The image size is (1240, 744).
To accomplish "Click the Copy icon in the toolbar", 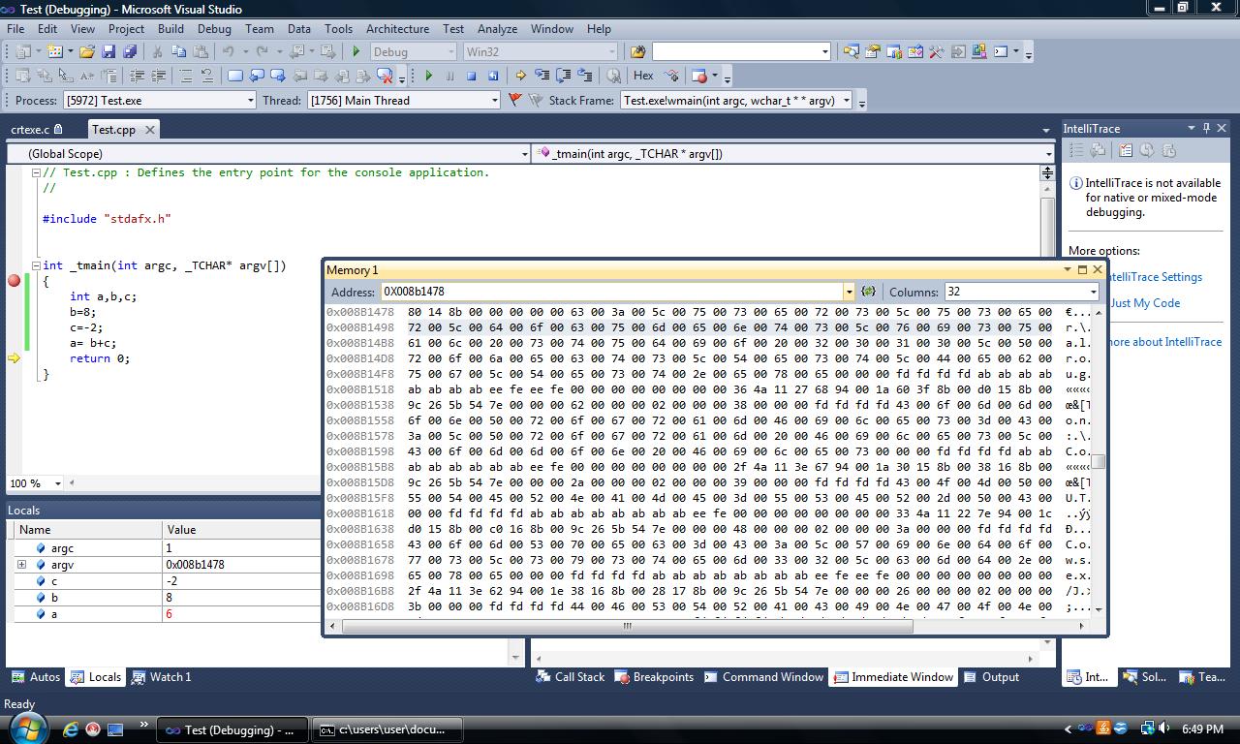I will (x=178, y=51).
